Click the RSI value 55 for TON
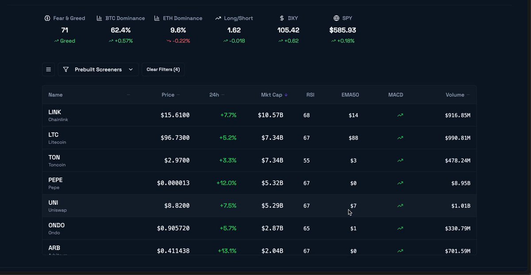531x275 pixels. (307, 160)
